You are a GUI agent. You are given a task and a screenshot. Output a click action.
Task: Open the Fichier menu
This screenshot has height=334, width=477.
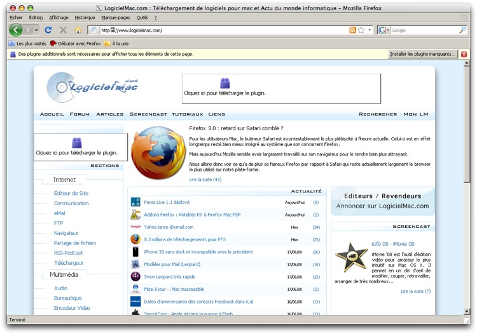[16, 18]
